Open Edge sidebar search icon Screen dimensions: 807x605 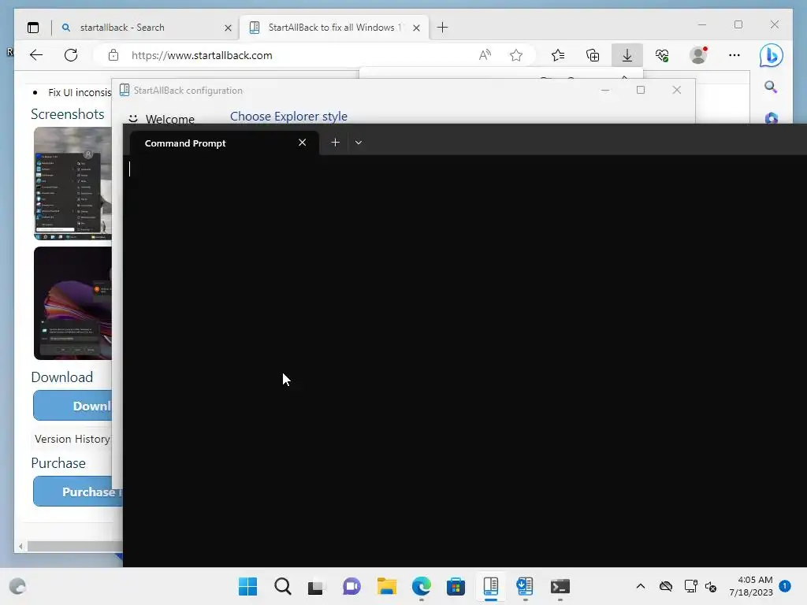pos(771,87)
